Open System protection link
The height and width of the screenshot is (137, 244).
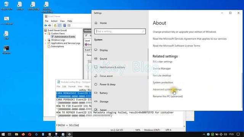tap(163, 83)
